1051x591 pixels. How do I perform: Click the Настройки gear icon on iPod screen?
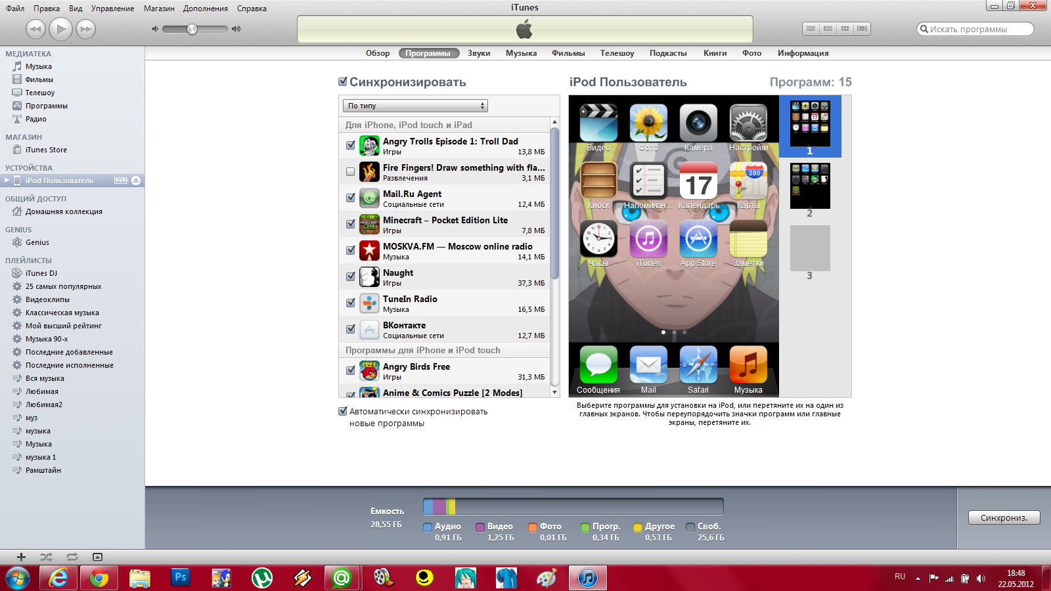(x=748, y=123)
